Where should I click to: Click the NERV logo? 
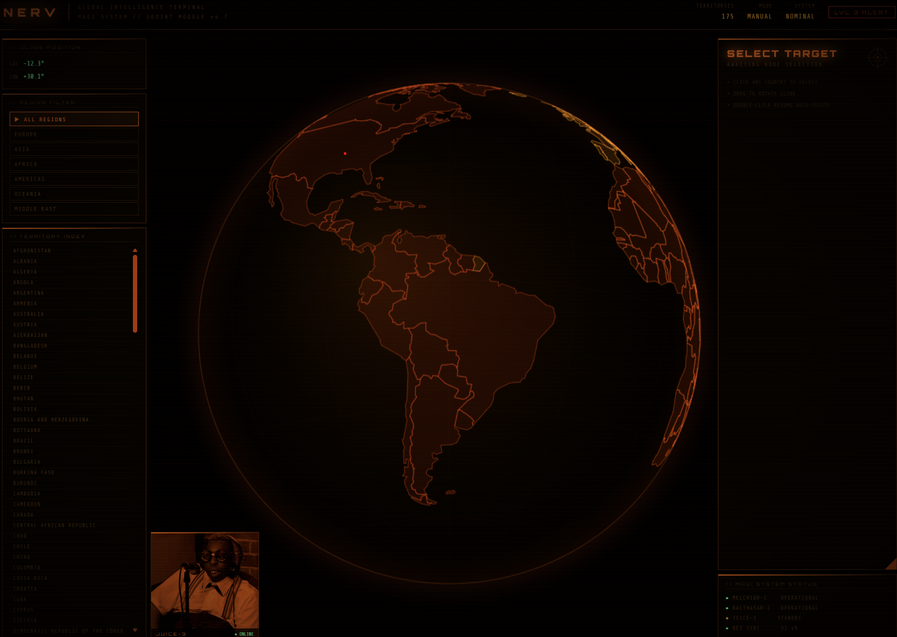tap(30, 13)
